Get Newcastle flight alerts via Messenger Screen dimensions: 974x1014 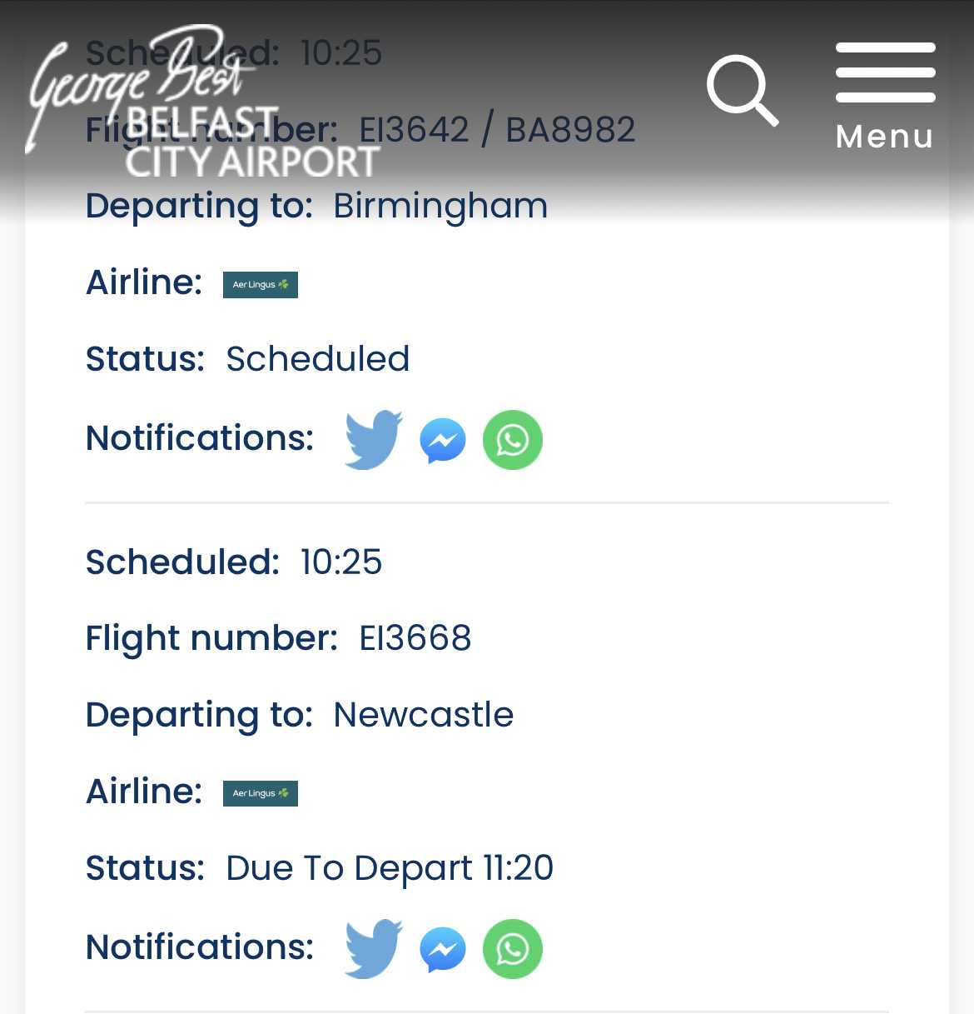443,949
